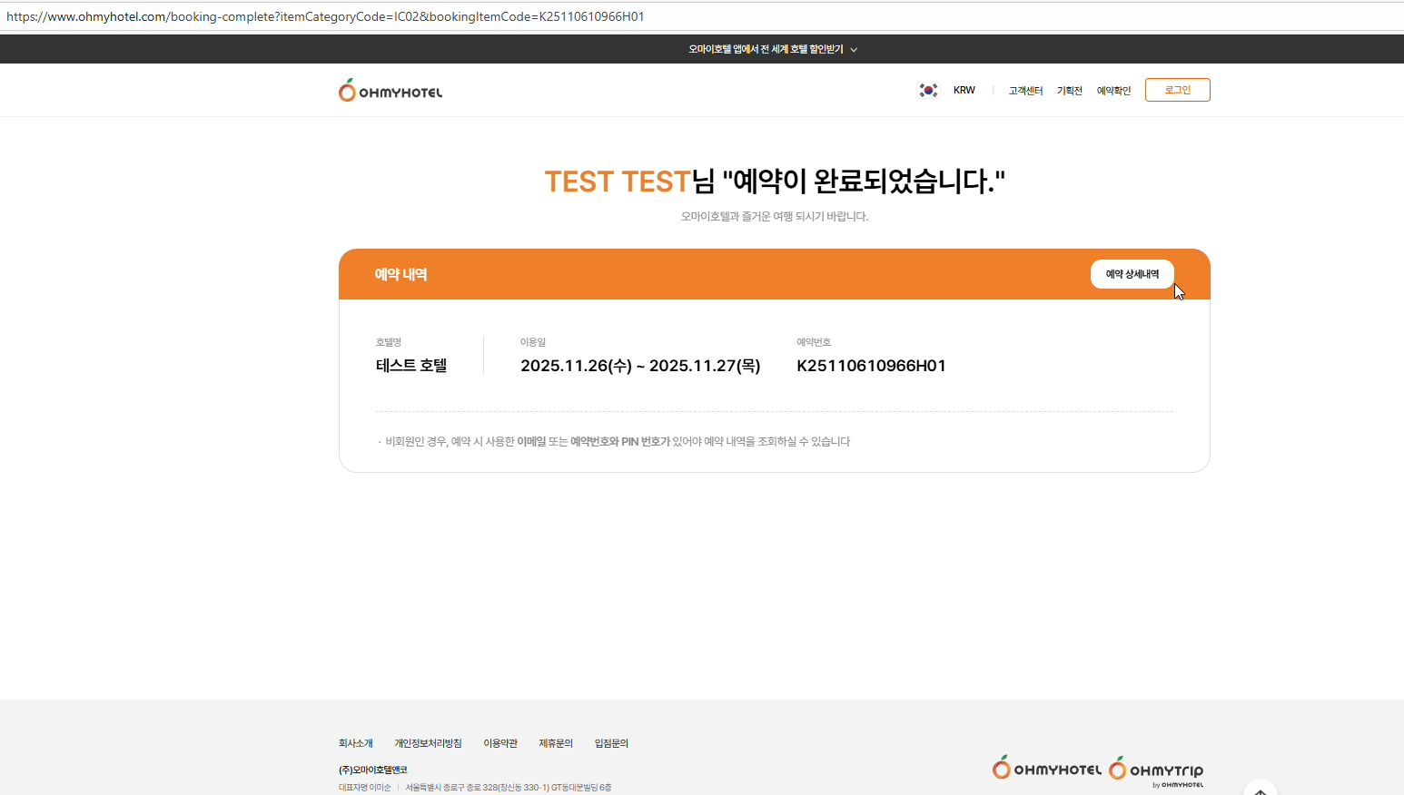Open the KRW currency selector
The width and height of the screenshot is (1404, 795).
964,91
